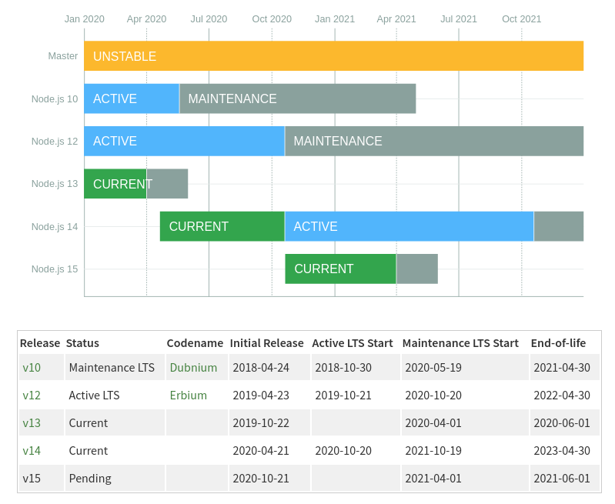Click Node.js 13 CURRENT bar
This screenshot has height=504, width=615.
click(115, 184)
